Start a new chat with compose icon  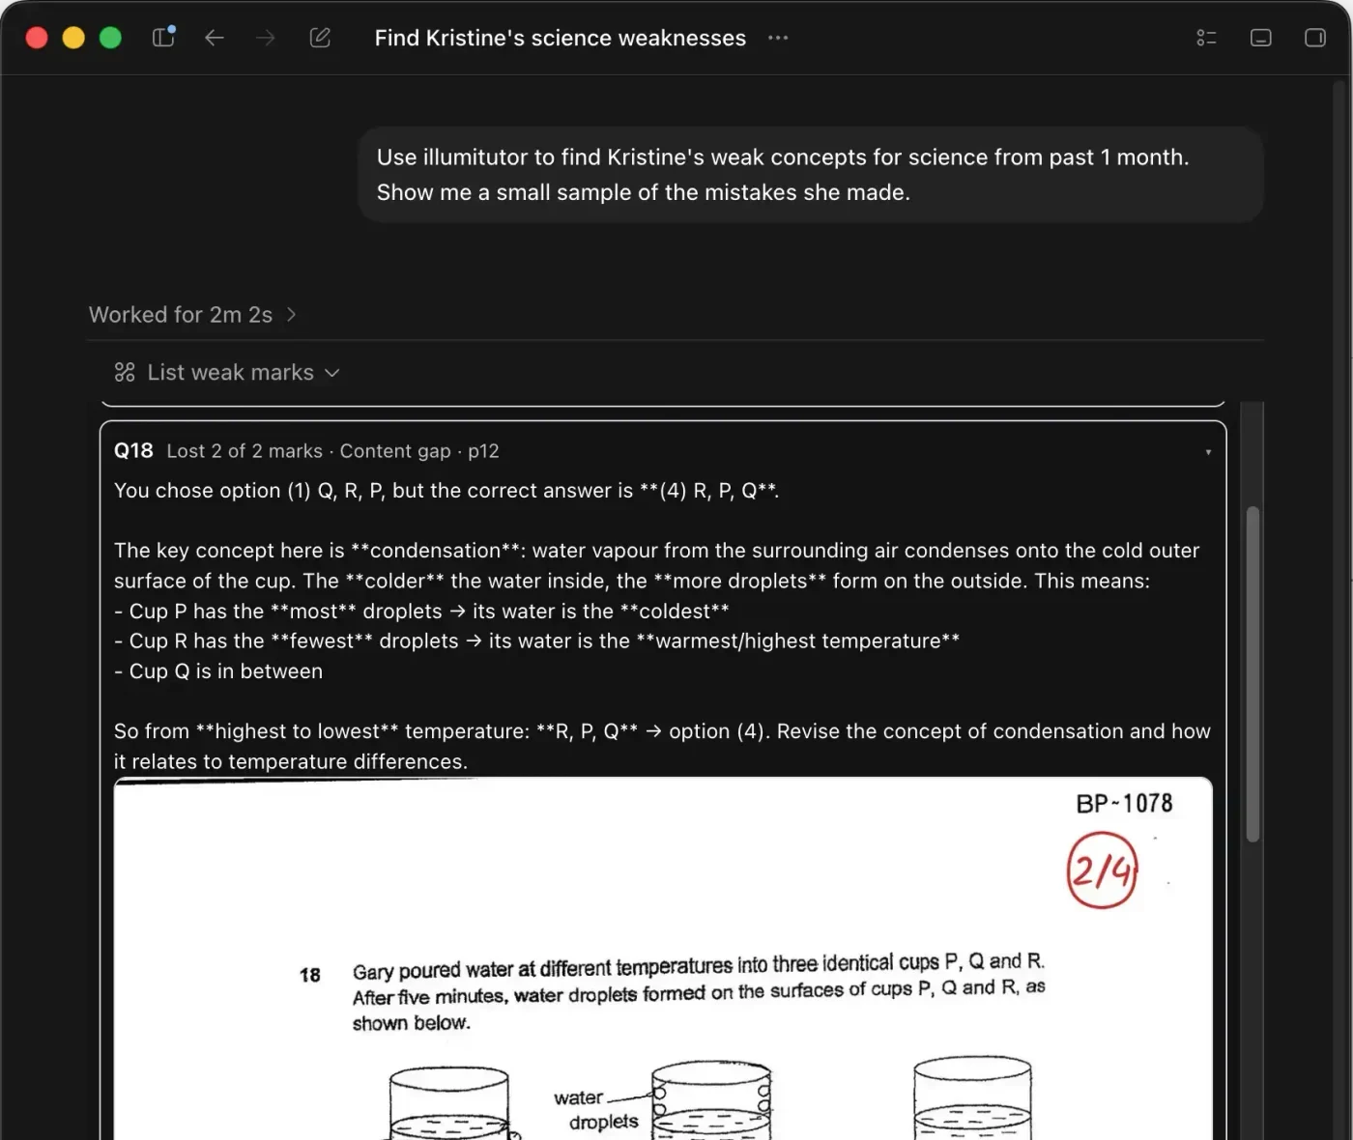tap(320, 38)
